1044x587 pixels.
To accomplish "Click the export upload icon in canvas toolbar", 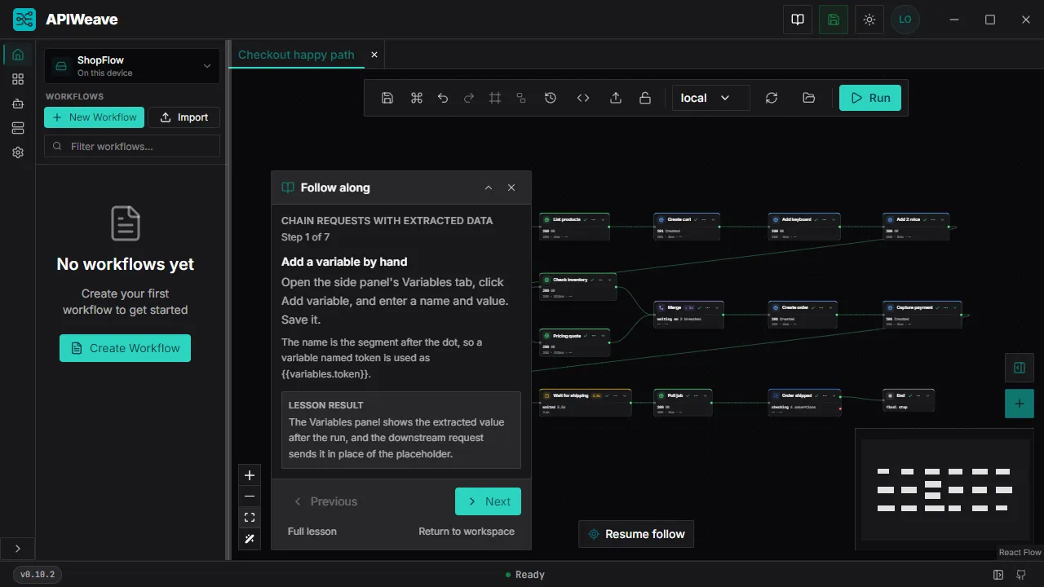I will pos(616,98).
